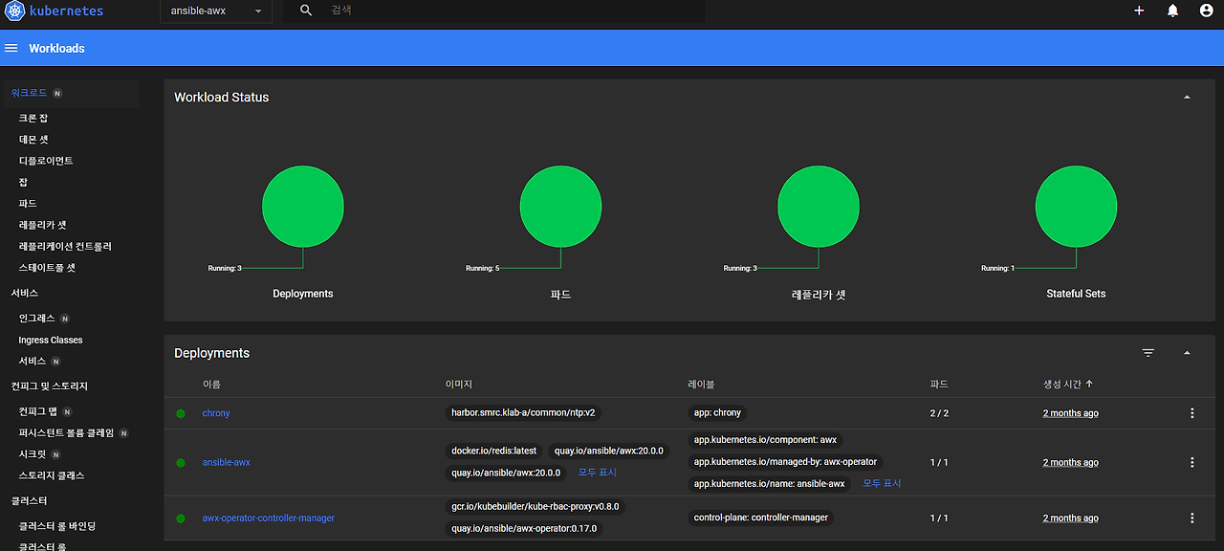Open 인그레스 in the sidebar
The image size is (1224, 551).
37,319
